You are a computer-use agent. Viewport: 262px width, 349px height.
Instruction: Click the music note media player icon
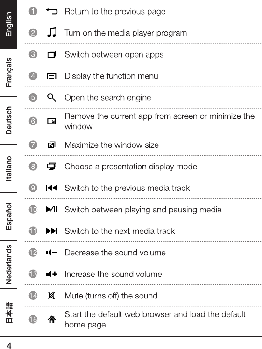click(51, 32)
